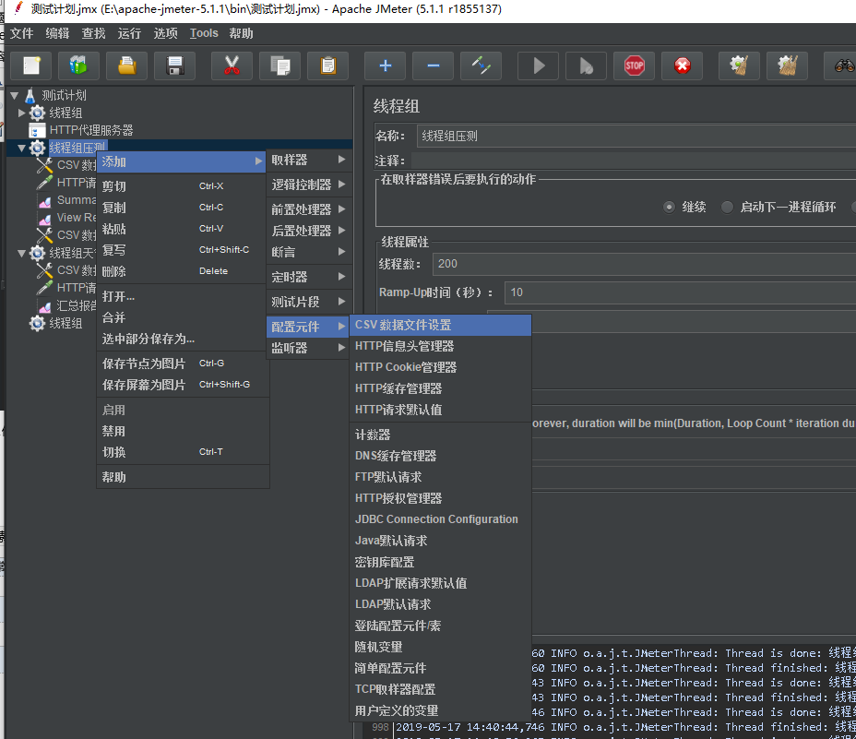This screenshot has height=739, width=856.
Task: Click the 名称 input field
Action: tap(636, 136)
